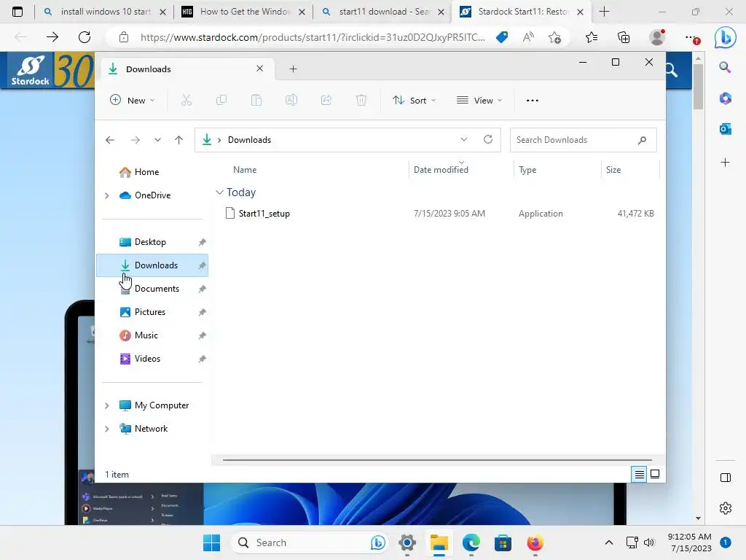Click the Explorer horizontal scrollbar
Viewport: 746px width, 560px height.
(x=437, y=460)
